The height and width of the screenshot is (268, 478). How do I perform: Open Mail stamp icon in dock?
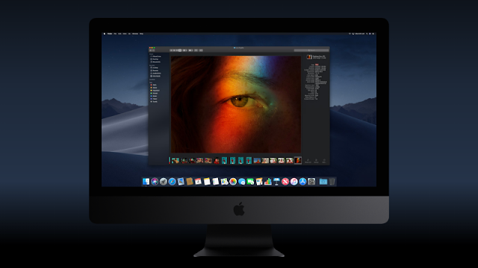point(181,182)
